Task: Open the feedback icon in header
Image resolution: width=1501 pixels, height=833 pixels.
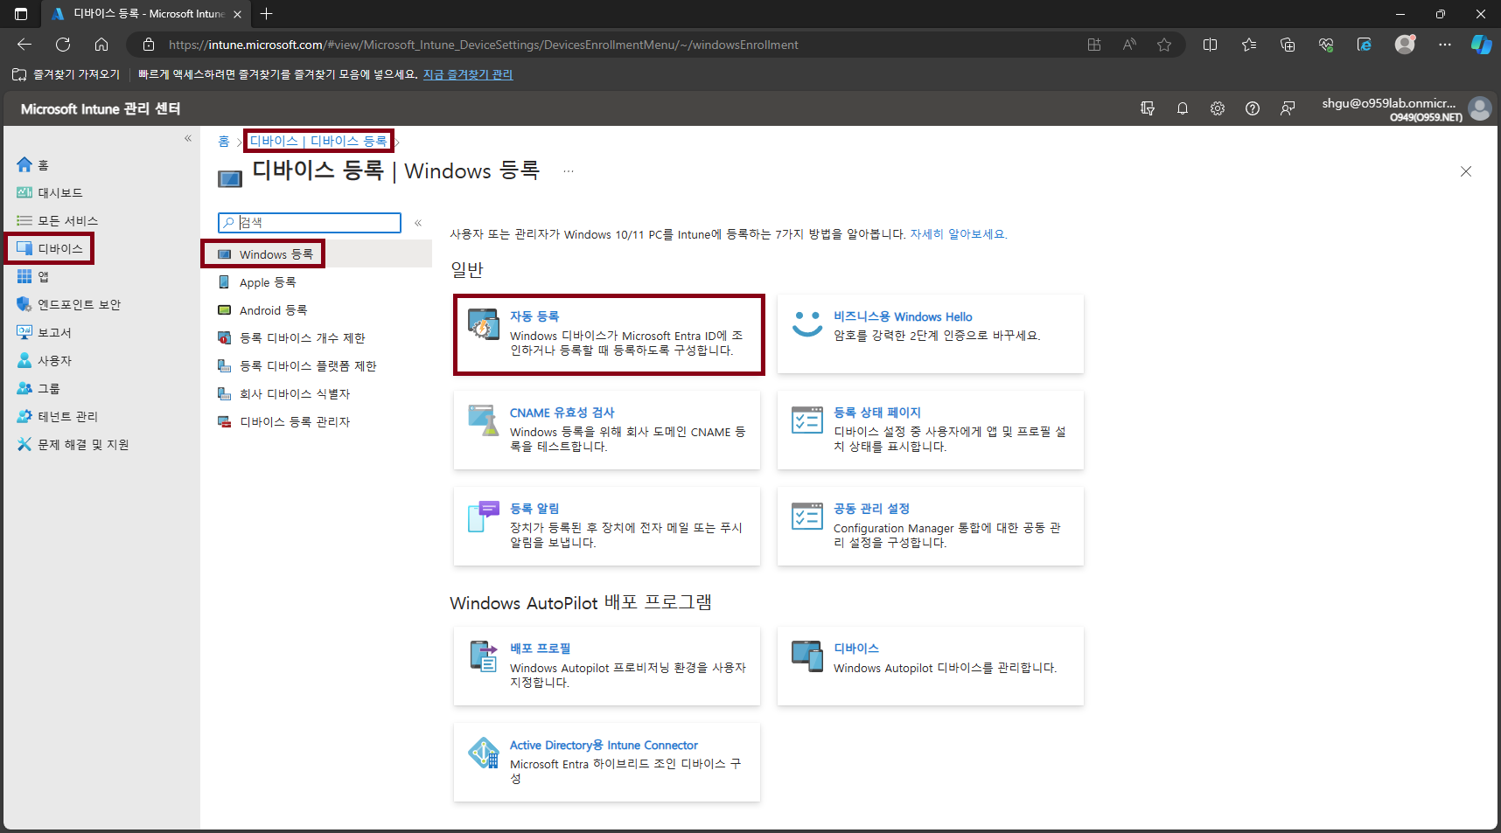Action: coord(1288,108)
